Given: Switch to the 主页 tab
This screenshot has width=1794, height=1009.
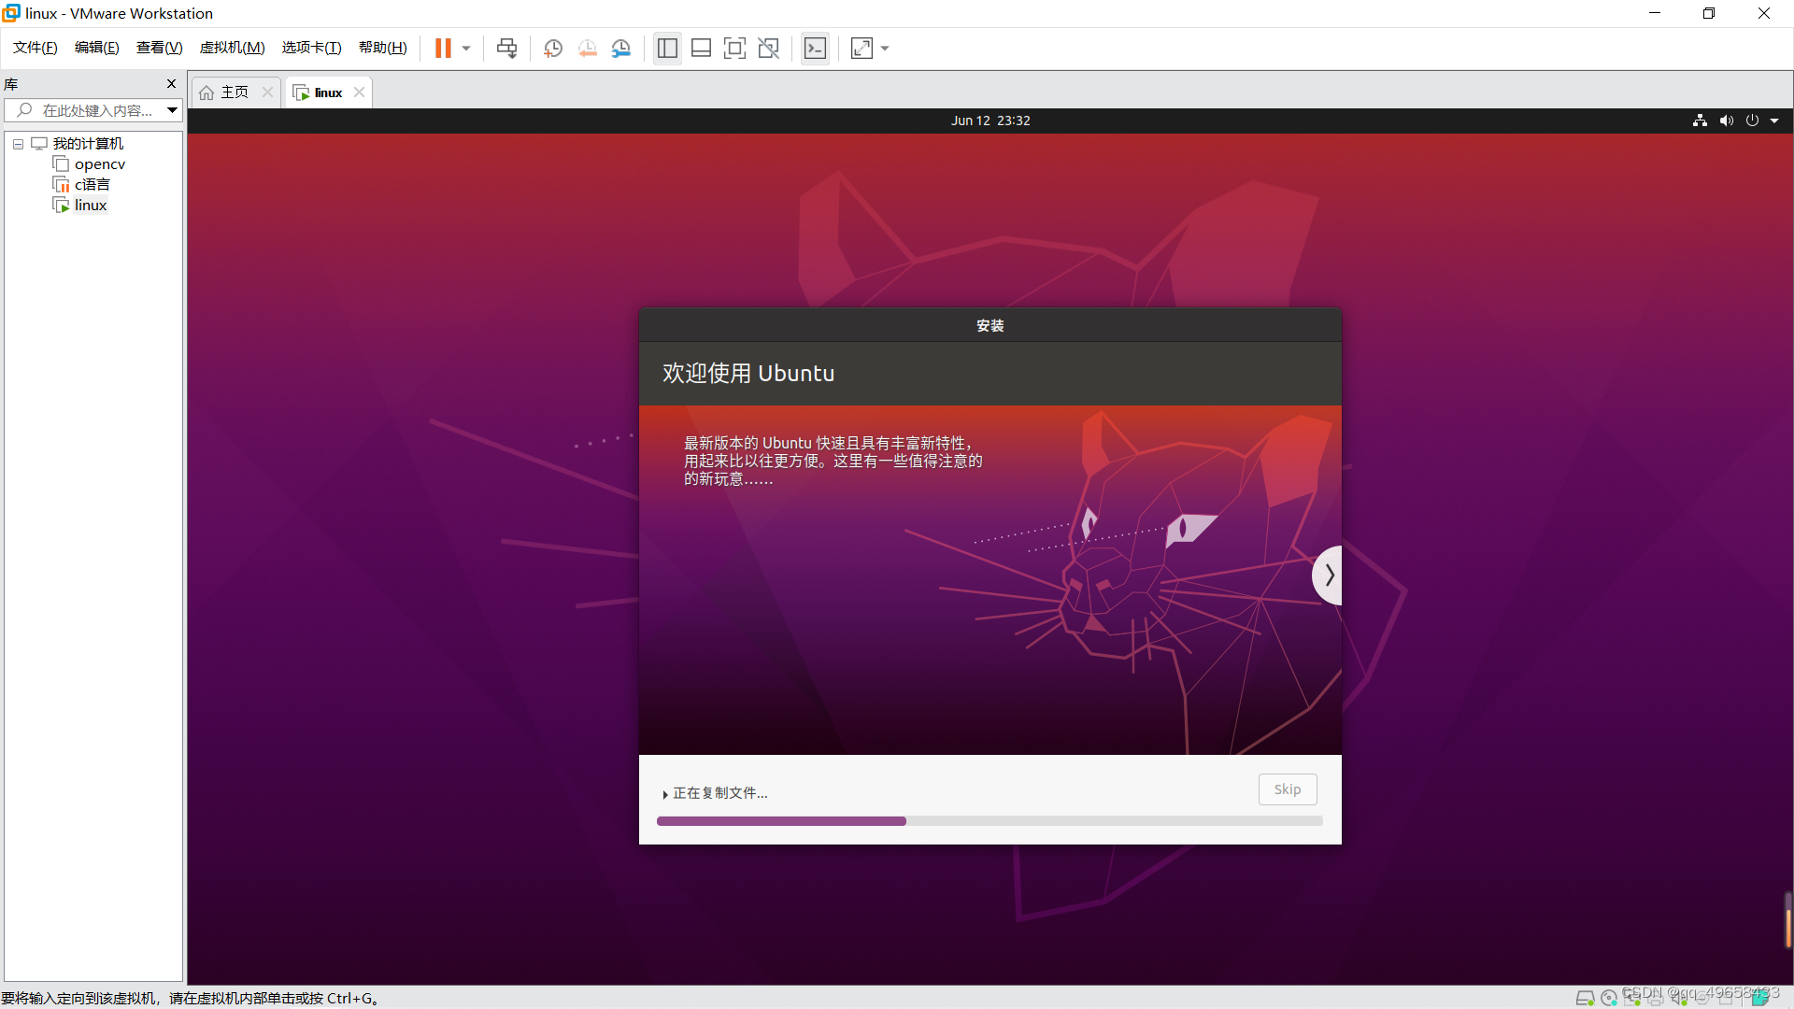Looking at the screenshot, I should pyautogui.click(x=233, y=92).
